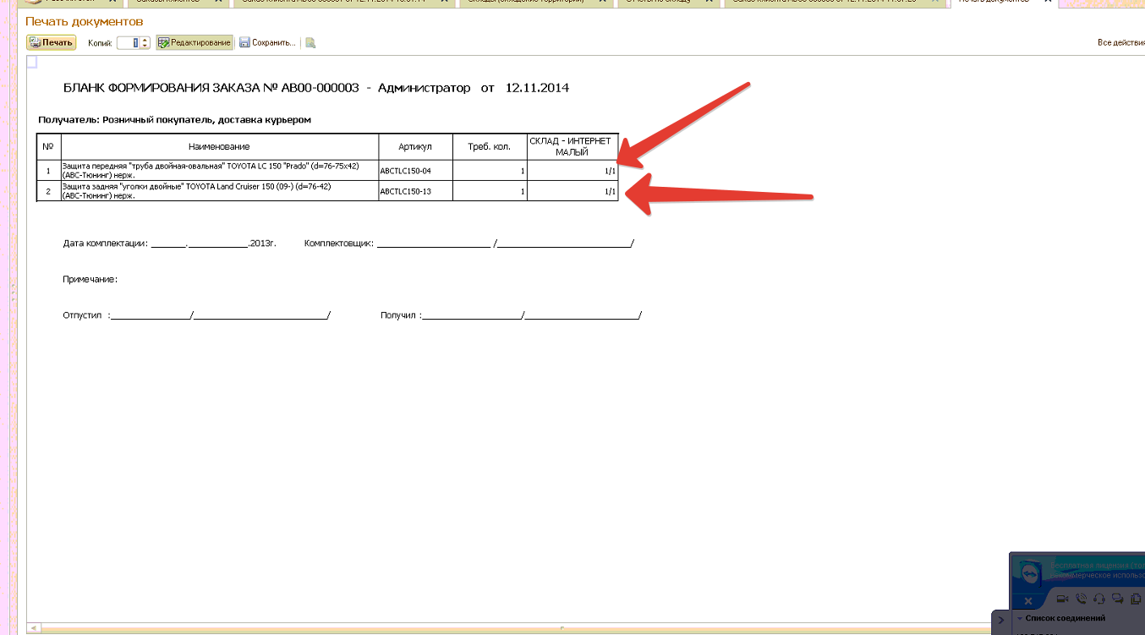Click the TeamViewer logo icon

(1029, 572)
